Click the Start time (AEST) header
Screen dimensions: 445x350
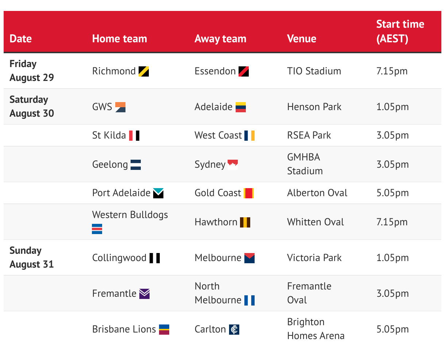tap(400, 31)
